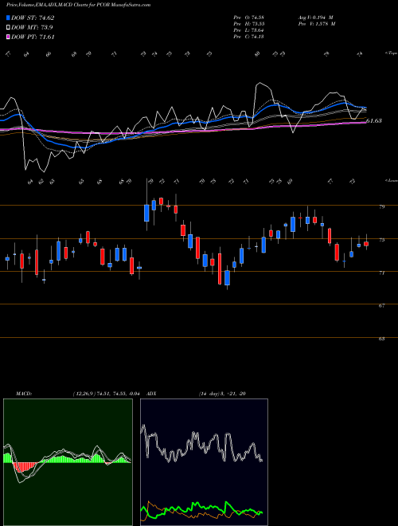Select the 'DOW ST: 74.62' legend label
Image resolution: width=398 pixels, height=526 pixels.
point(33,18)
